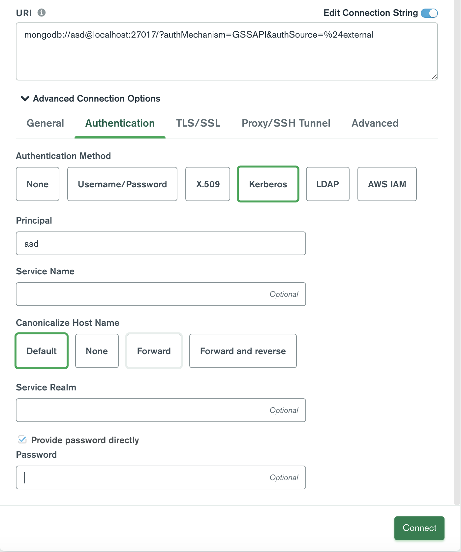Select the Proxy/SSH Tunnel tab
The height and width of the screenshot is (552, 461).
point(286,123)
